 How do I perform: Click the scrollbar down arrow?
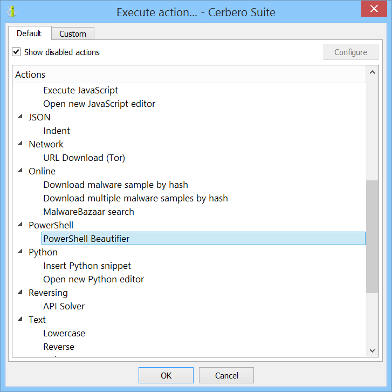click(x=372, y=350)
